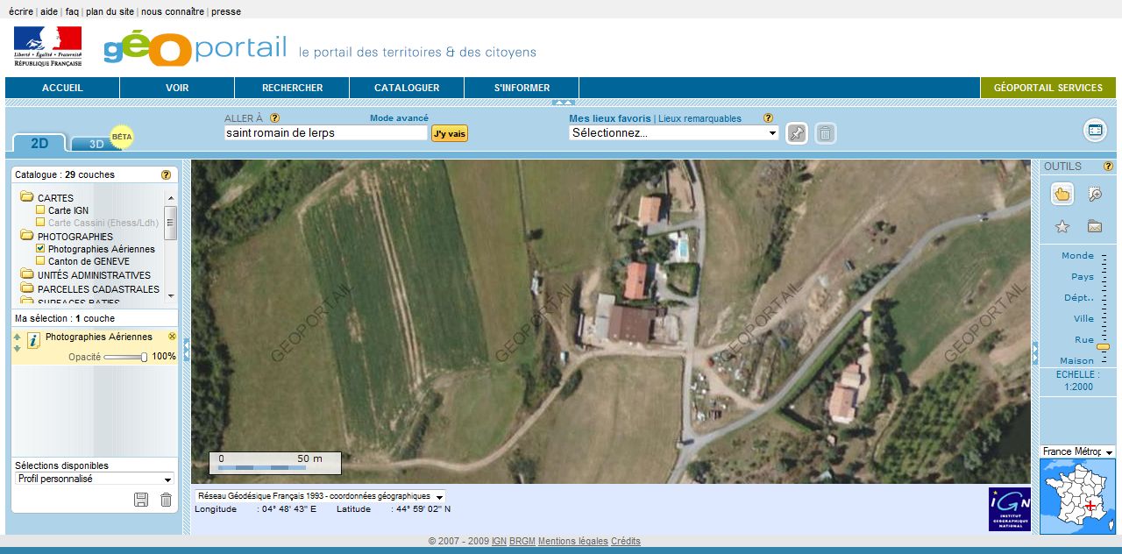Screen dimensions: 1122x554
Task: Click the zoom scale slider handle
Action: 1103,347
